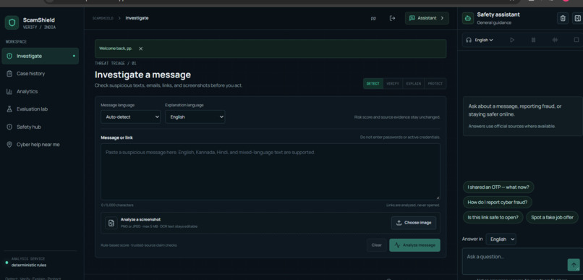Click the green analysis service status dot

point(7,263)
